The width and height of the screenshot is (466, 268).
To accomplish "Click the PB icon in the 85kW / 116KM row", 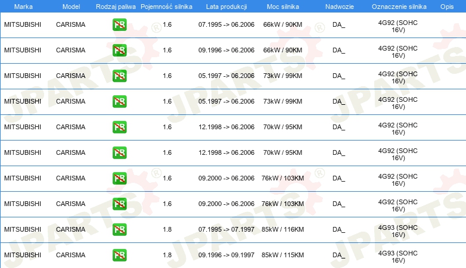I will 119,229.
